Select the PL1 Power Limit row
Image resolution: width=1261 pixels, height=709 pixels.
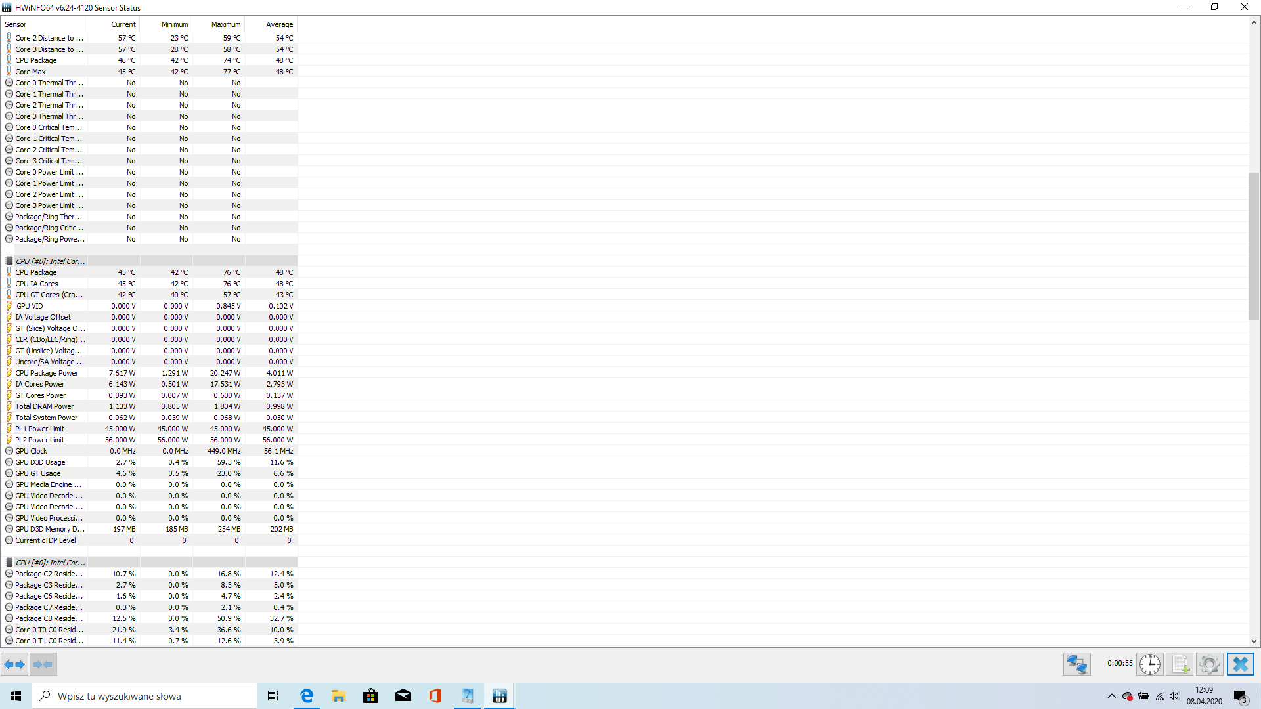click(150, 429)
